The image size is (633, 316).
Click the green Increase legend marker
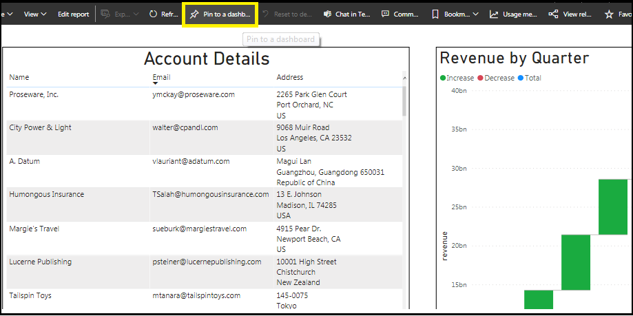443,78
